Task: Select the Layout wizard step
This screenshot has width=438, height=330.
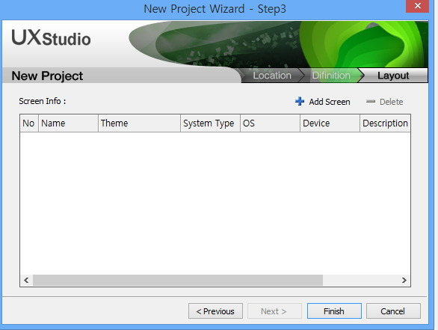Action: (393, 76)
